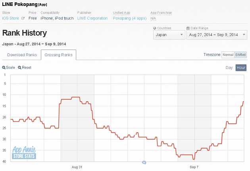This screenshot has height=171, width=250.
Task: Click the Unified App header label
Action: click(121, 13)
